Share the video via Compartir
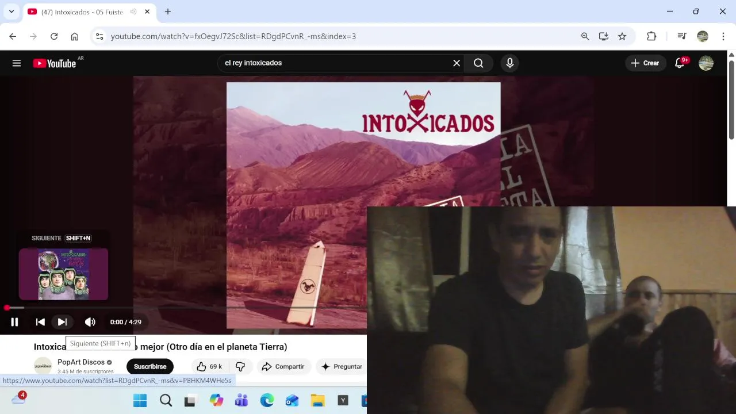Screen dimensions: 736x414 [x=283, y=366]
